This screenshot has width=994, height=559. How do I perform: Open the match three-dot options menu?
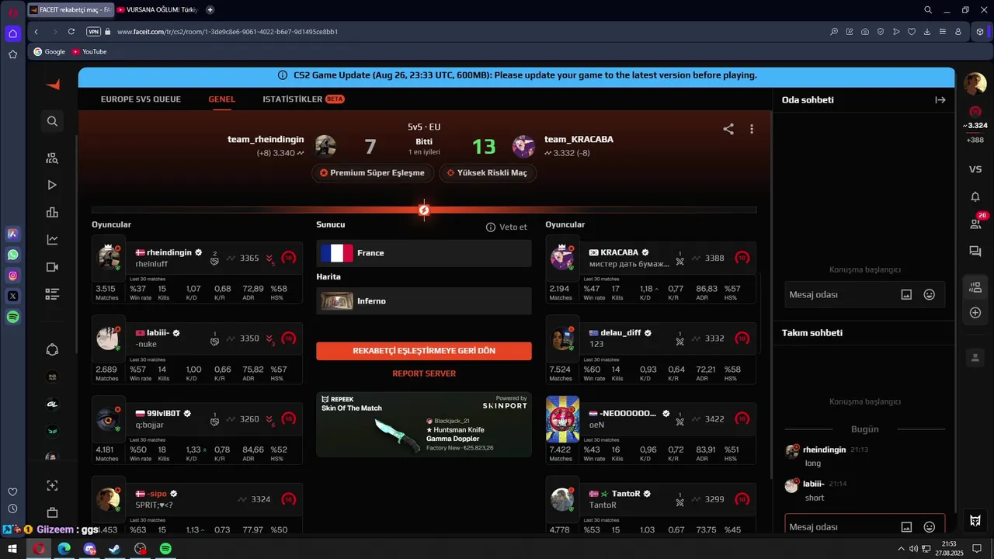coord(752,129)
